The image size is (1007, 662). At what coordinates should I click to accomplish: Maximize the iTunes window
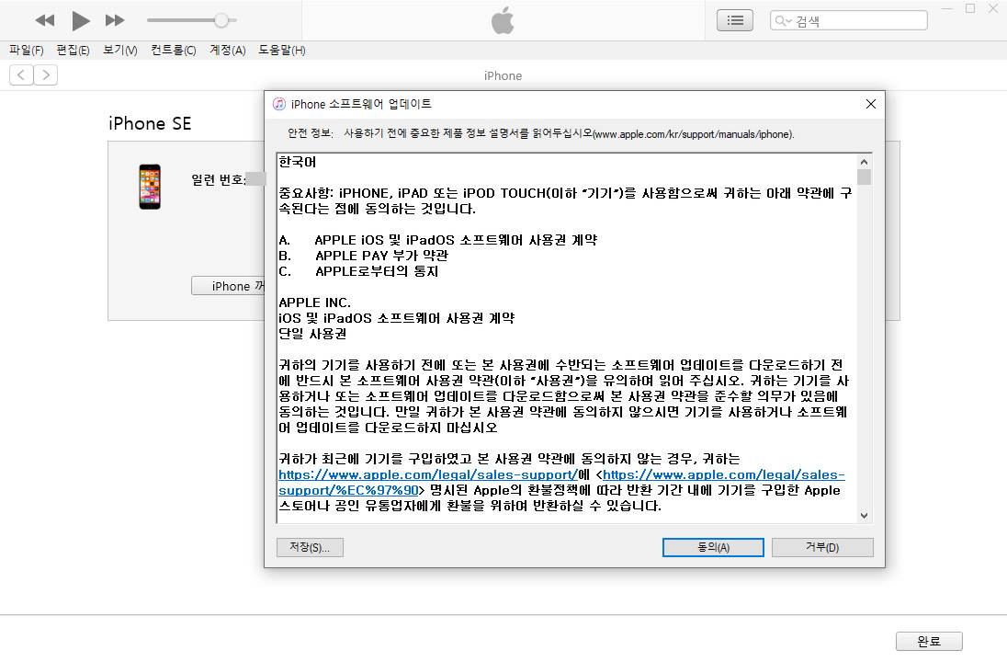click(969, 9)
